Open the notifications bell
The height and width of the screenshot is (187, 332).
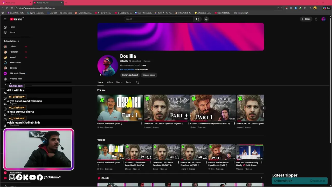pyautogui.click(x=316, y=19)
